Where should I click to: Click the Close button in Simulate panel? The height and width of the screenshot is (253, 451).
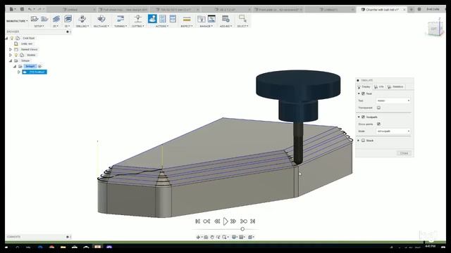coord(404,153)
